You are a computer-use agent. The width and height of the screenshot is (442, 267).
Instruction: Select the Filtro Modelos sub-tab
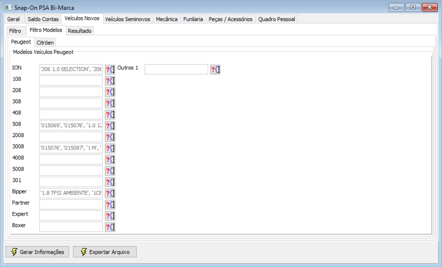pos(46,30)
